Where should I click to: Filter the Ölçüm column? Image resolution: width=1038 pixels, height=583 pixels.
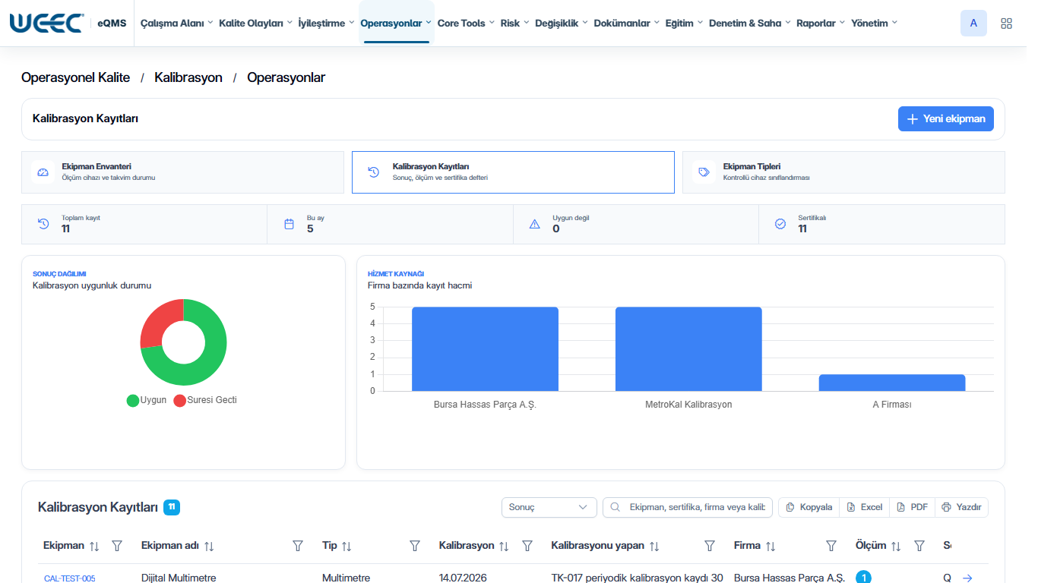click(x=919, y=546)
